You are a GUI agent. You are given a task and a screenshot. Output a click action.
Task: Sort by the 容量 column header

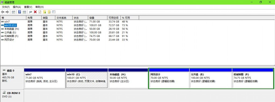pos(97,18)
